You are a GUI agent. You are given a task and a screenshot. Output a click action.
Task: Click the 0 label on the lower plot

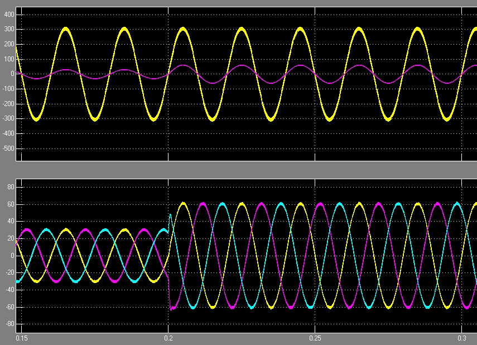[x=12, y=256]
